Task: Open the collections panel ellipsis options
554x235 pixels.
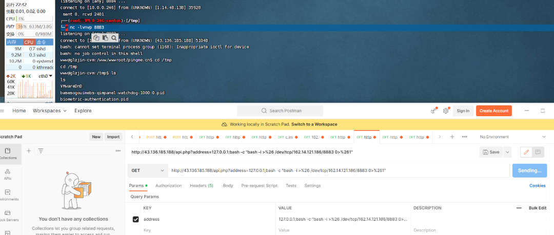Action: point(118,151)
